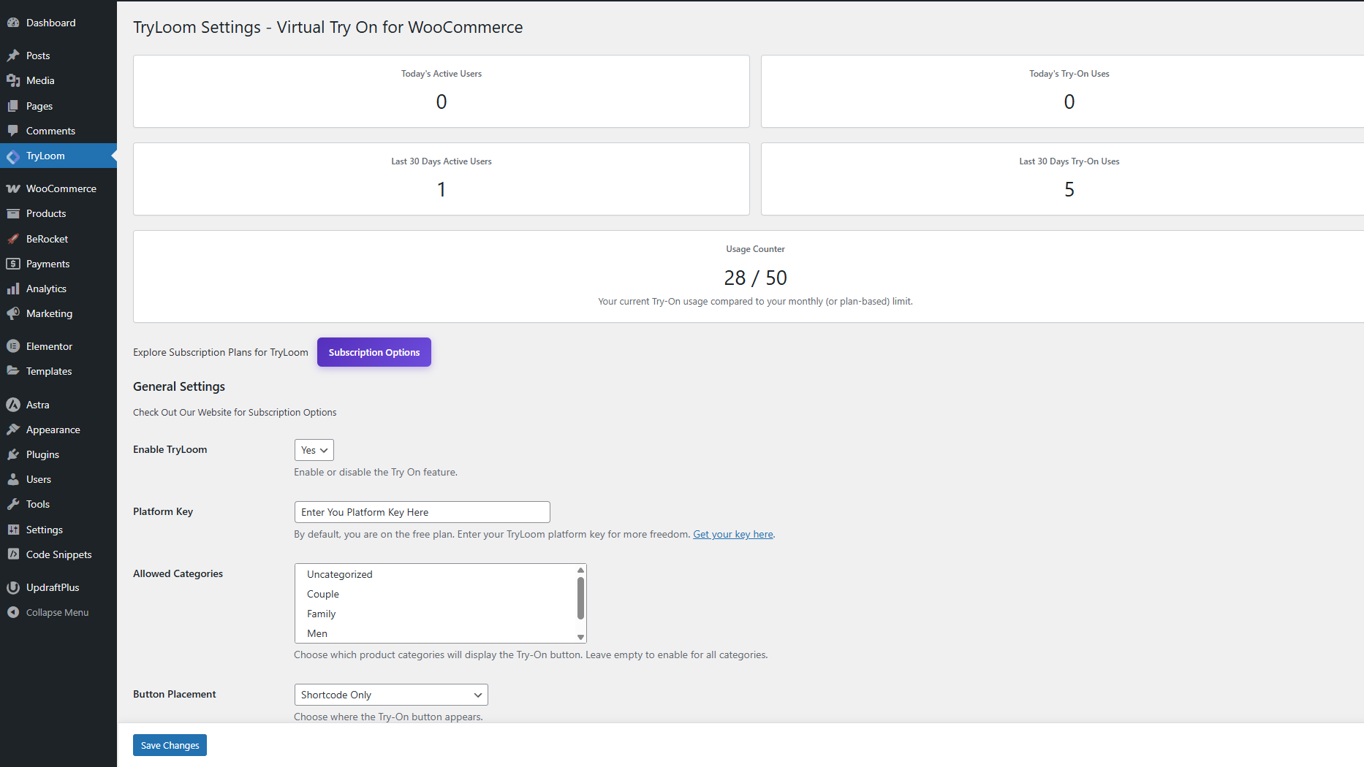Viewport: 1364px width, 767px height.
Task: Open the Marketing megaphone icon
Action: coord(13,313)
